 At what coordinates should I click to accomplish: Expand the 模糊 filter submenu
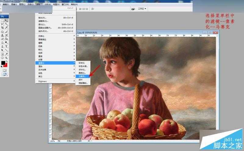56,43
